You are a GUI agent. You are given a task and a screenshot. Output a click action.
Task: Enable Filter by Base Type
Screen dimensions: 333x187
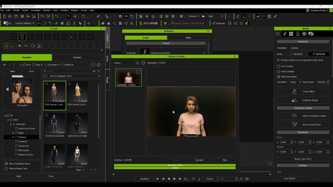7,169
